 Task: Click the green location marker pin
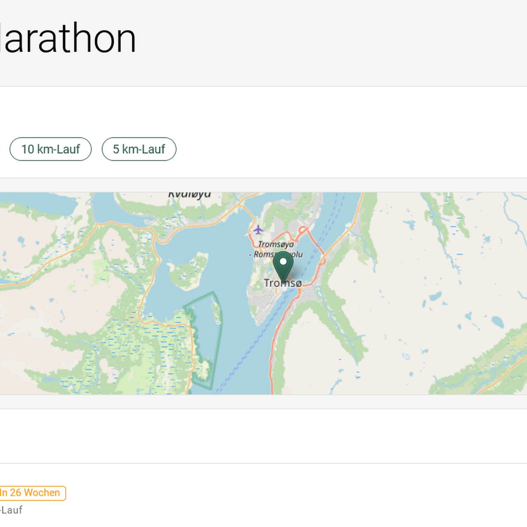(283, 266)
